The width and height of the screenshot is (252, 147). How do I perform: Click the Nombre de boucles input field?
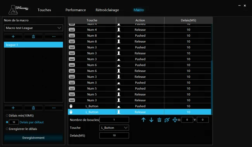pyautogui.click(x=114, y=120)
